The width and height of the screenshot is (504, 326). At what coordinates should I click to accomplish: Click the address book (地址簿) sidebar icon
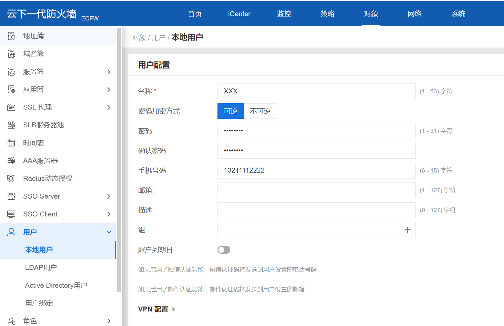pyautogui.click(x=12, y=36)
